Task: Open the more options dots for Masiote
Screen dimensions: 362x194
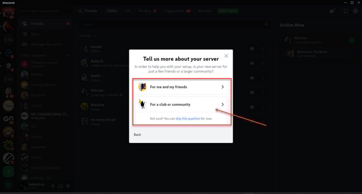Action: pyautogui.click(x=263, y=107)
